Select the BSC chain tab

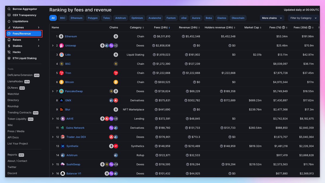tap(63, 18)
